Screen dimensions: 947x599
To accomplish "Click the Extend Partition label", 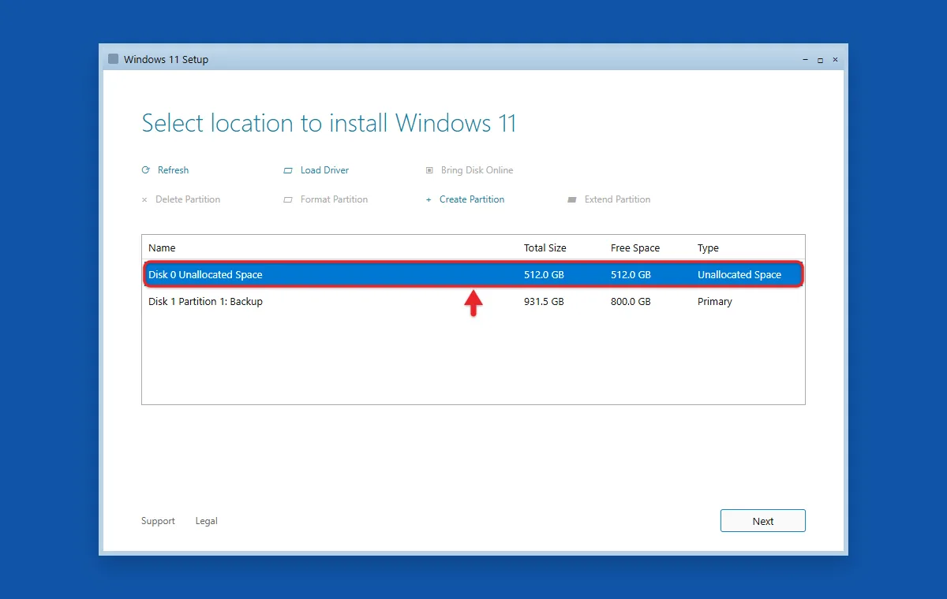I will point(618,199).
